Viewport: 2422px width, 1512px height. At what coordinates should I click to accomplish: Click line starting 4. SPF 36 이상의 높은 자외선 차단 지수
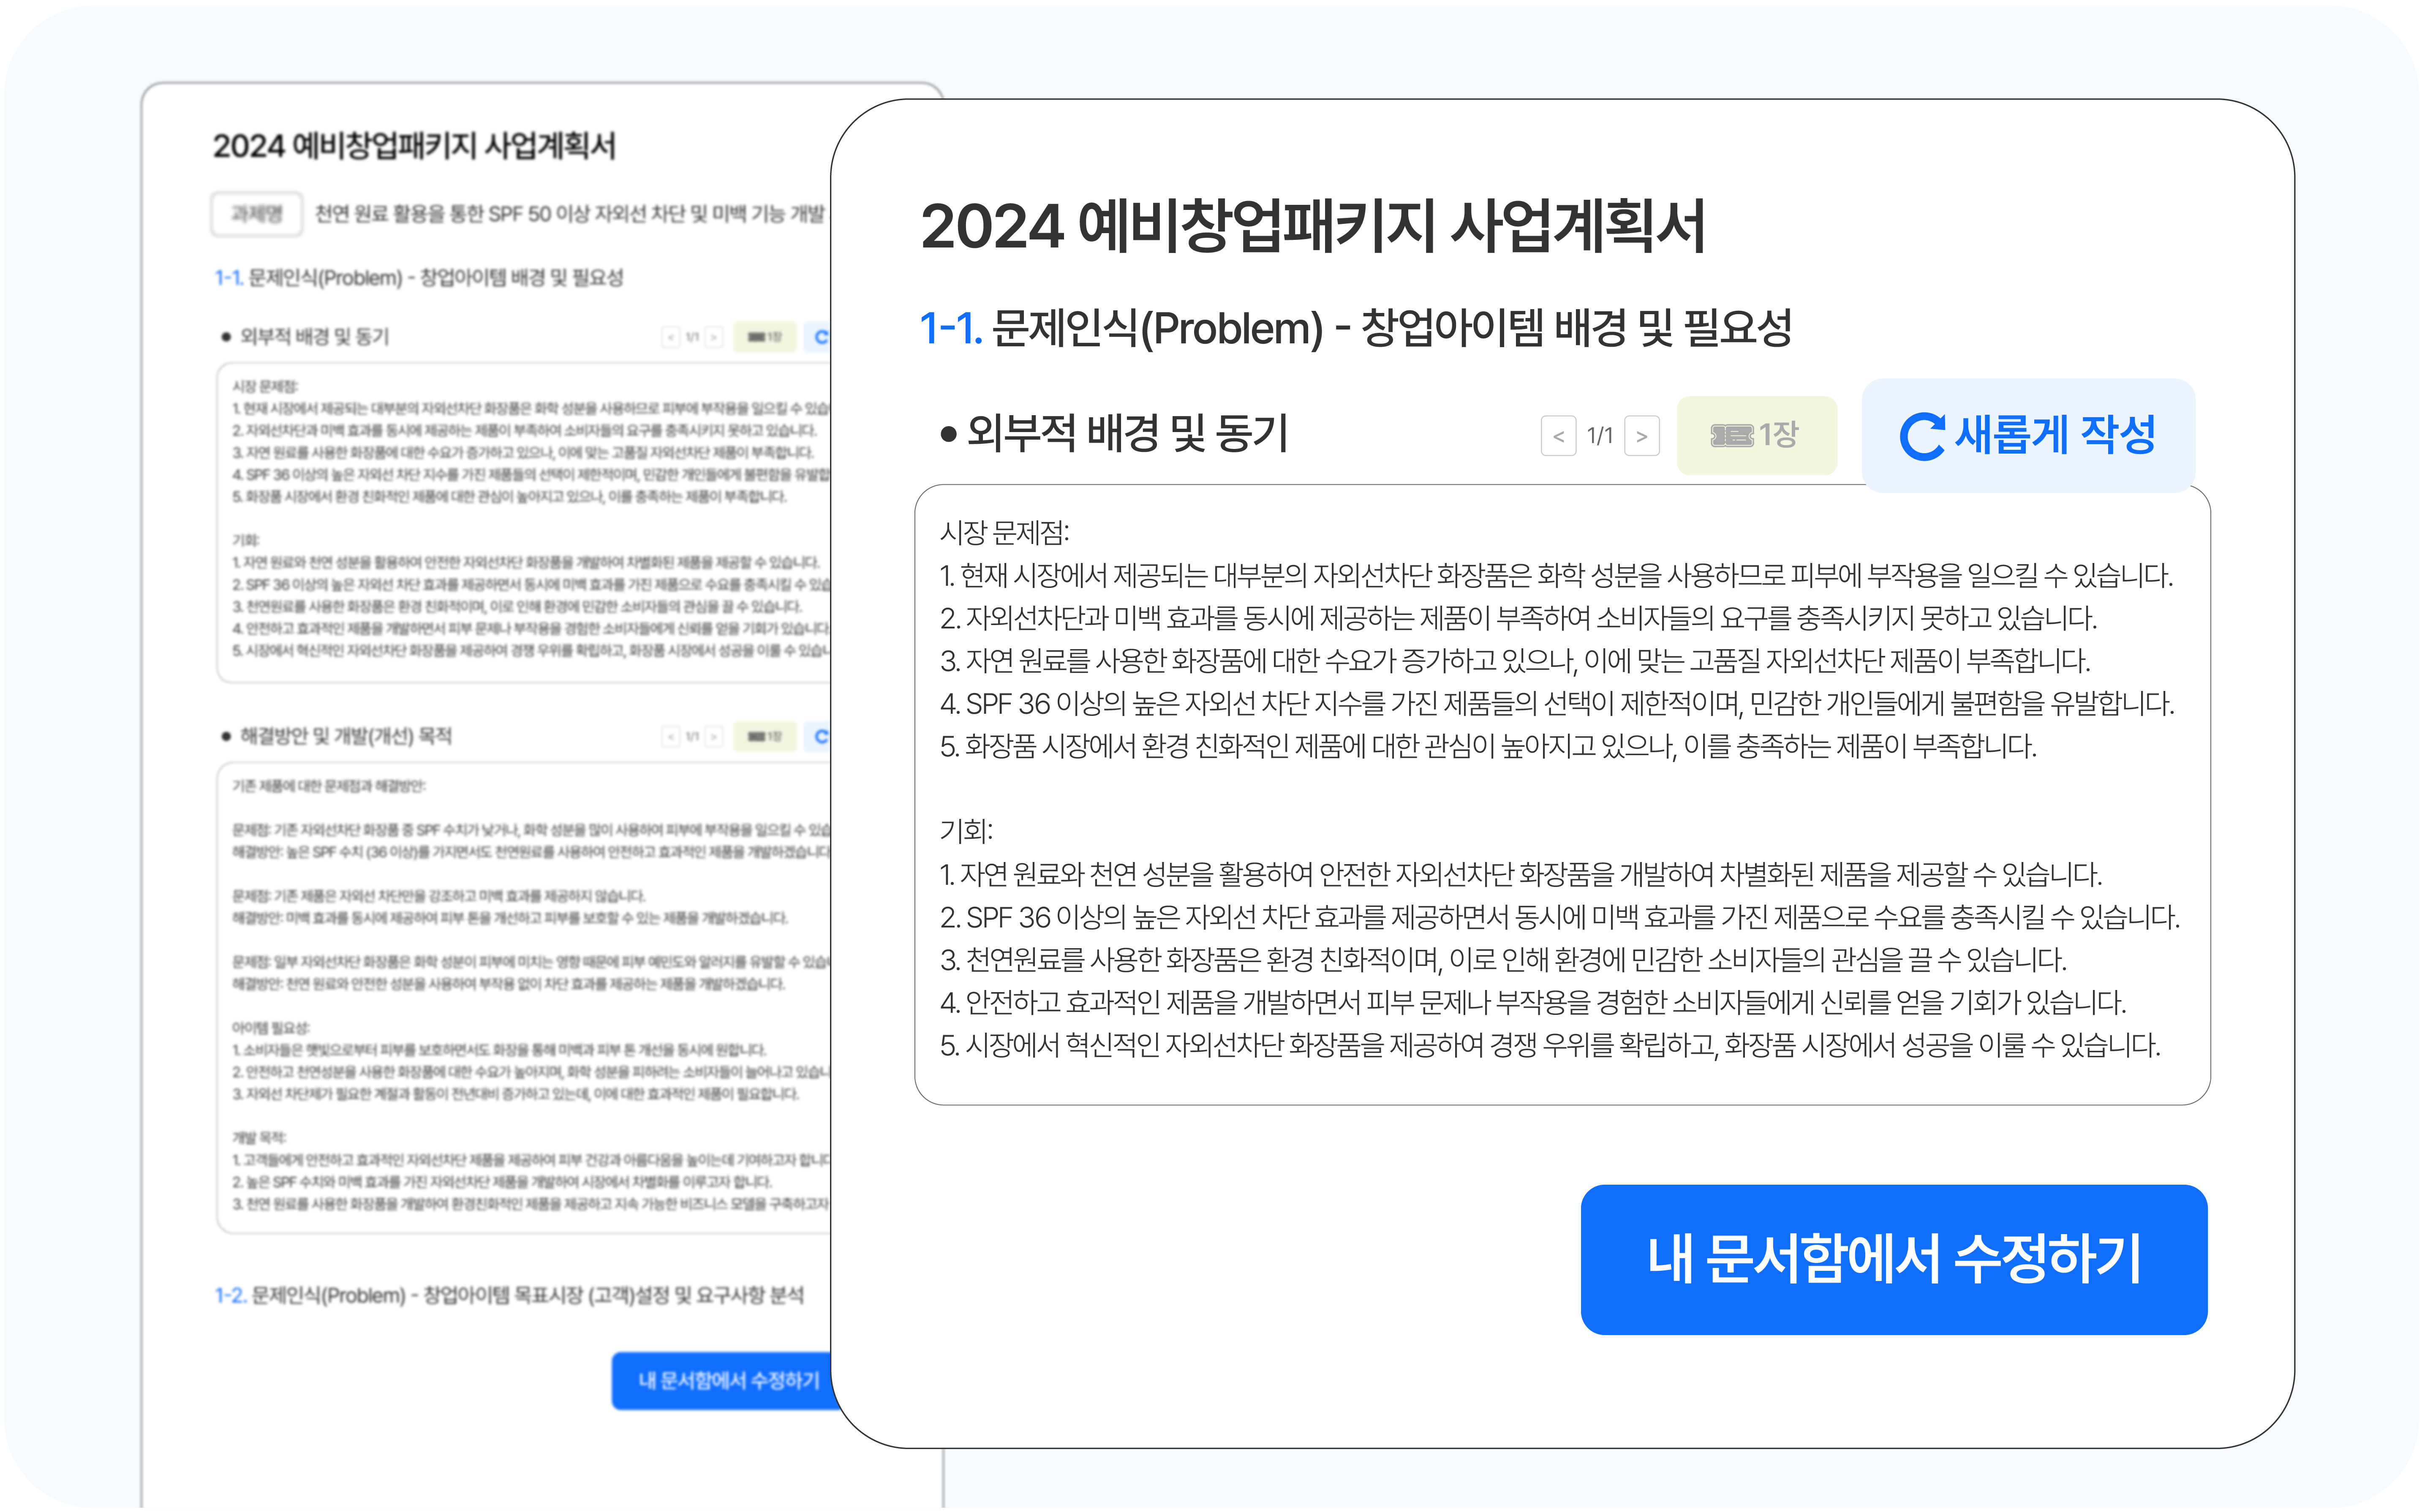point(1557,704)
